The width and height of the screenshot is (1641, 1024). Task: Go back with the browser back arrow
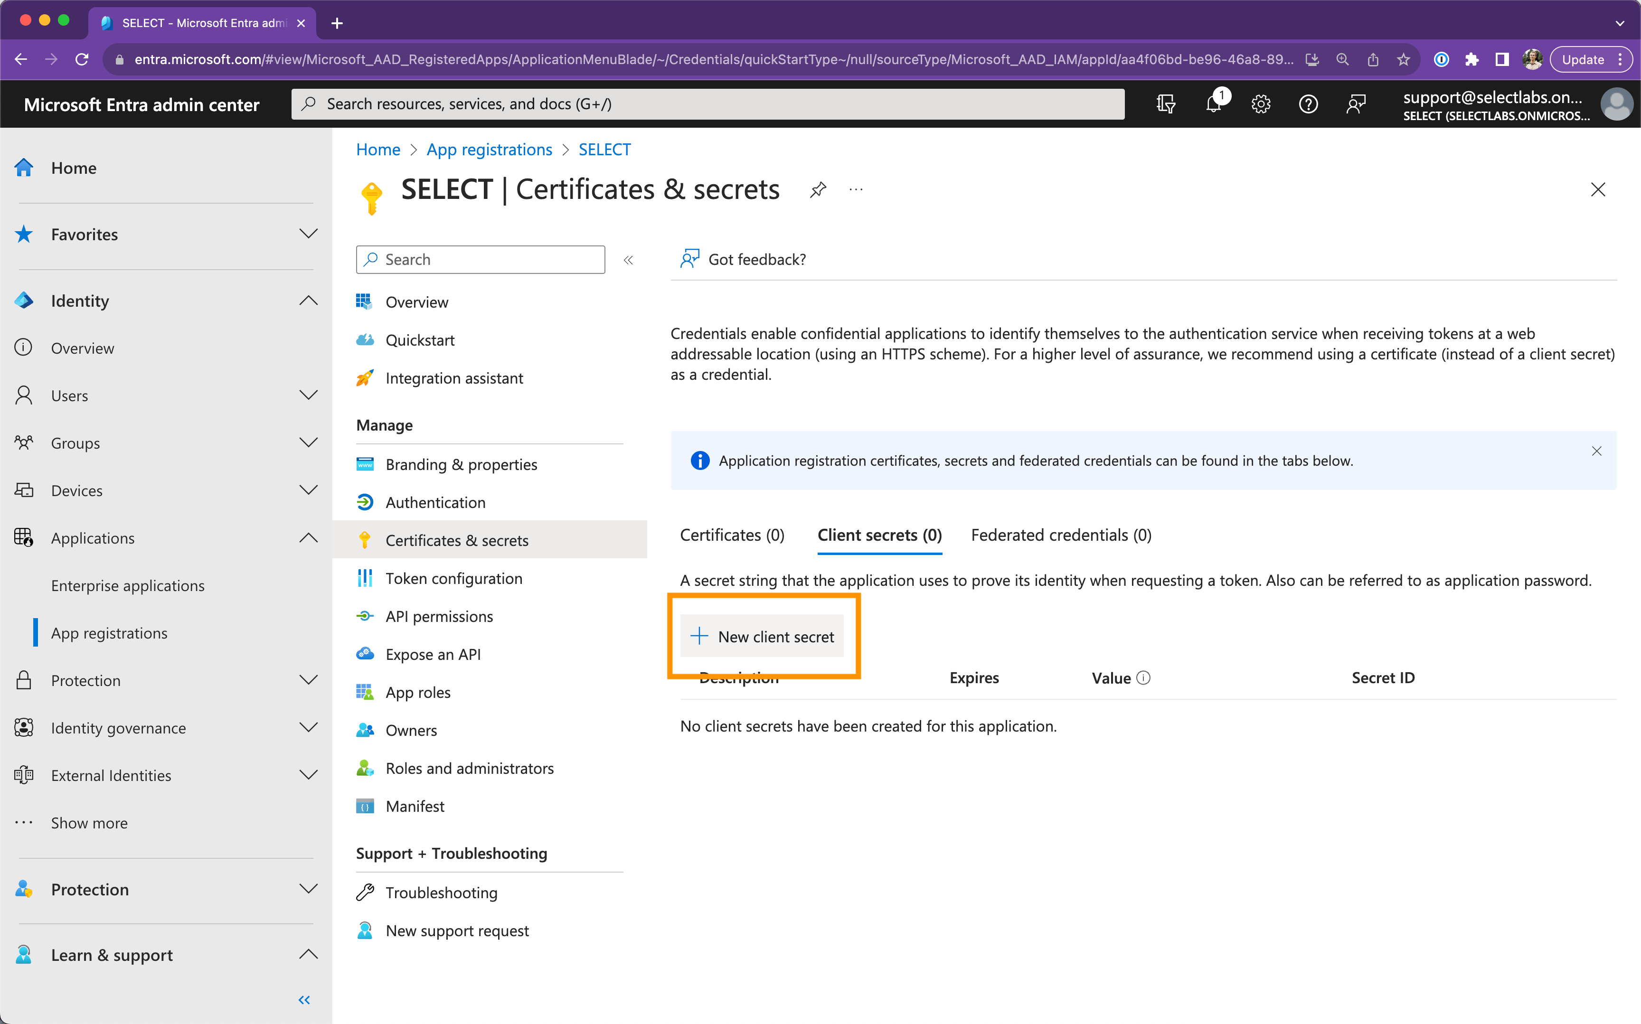(x=21, y=60)
